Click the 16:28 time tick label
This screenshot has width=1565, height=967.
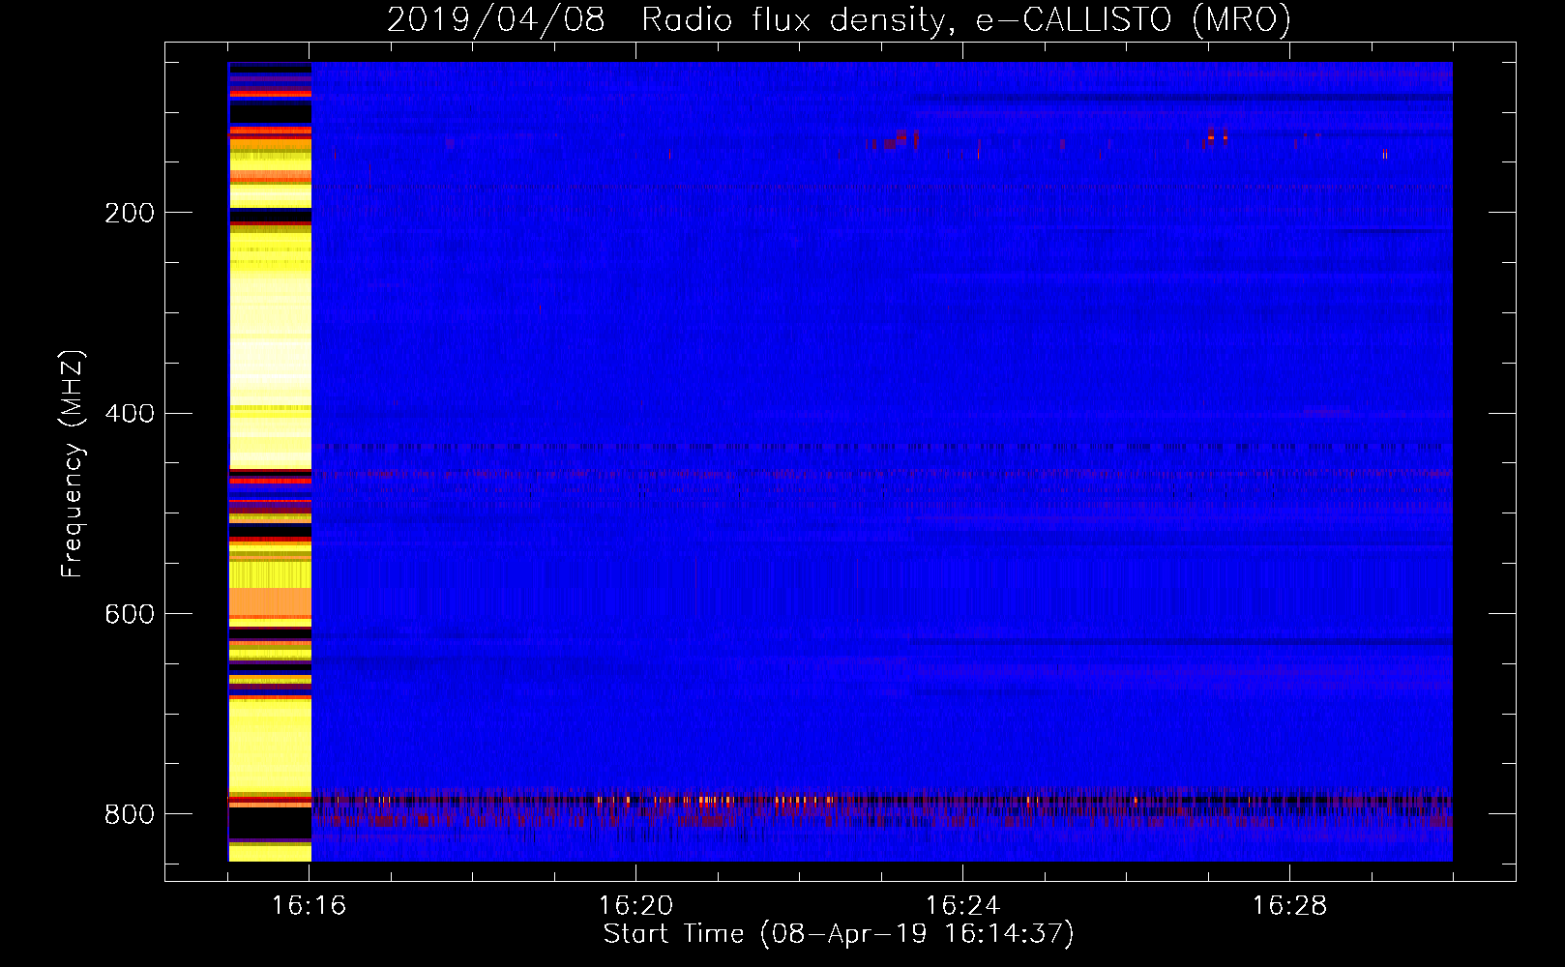click(x=1289, y=906)
